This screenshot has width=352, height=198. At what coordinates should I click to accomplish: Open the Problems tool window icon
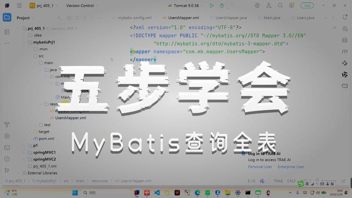[7, 159]
